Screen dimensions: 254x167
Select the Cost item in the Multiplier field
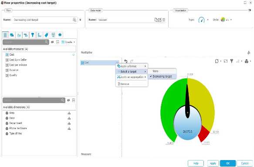coord(100,63)
